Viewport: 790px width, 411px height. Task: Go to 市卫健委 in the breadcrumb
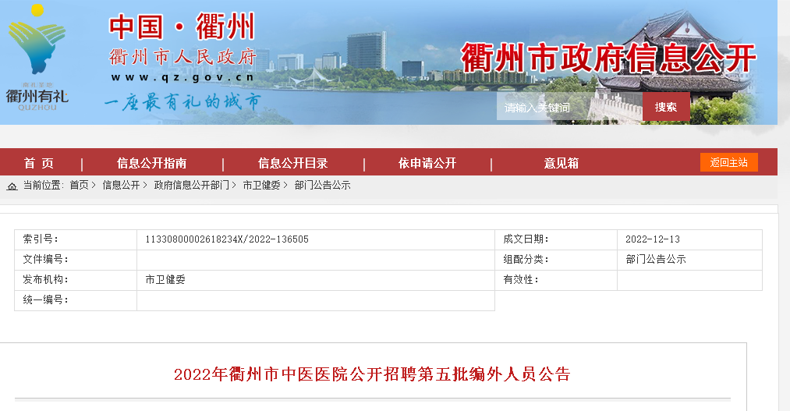click(x=261, y=186)
